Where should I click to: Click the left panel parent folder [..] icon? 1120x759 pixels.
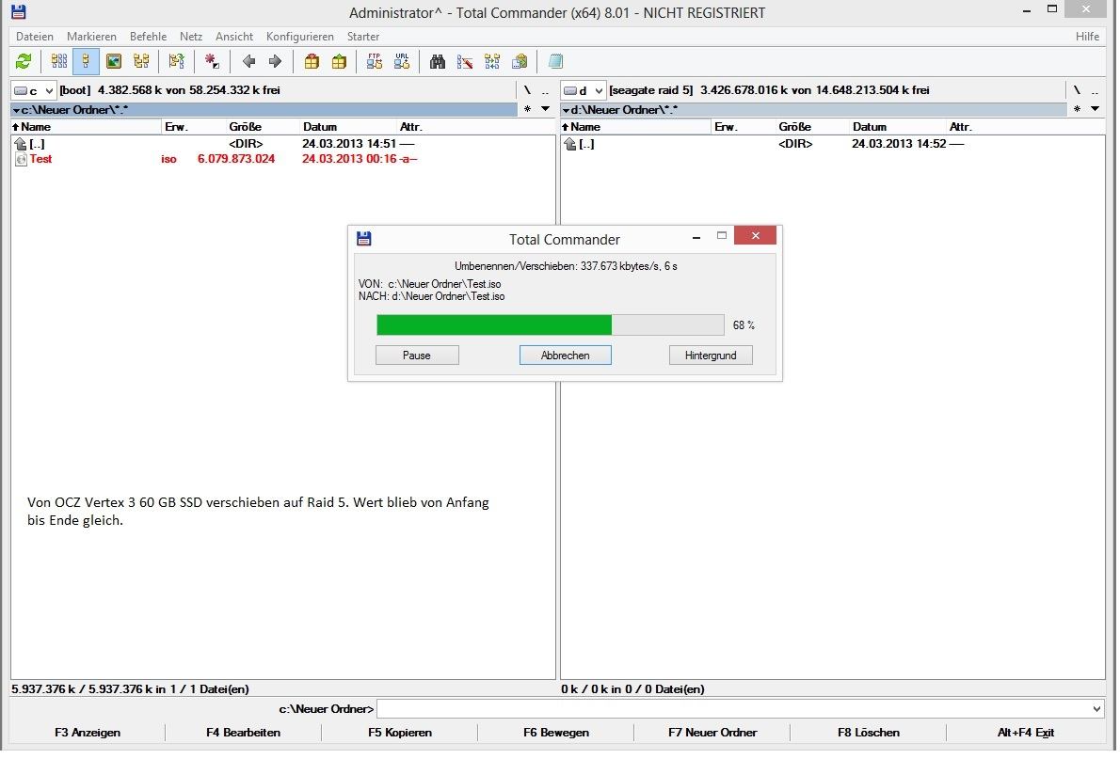pyautogui.click(x=21, y=144)
